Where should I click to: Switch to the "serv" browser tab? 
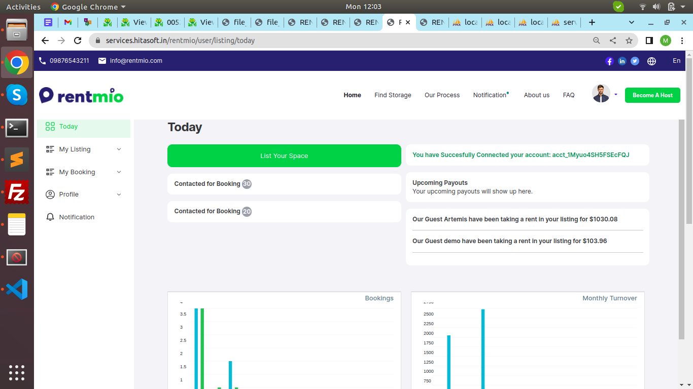click(x=564, y=22)
